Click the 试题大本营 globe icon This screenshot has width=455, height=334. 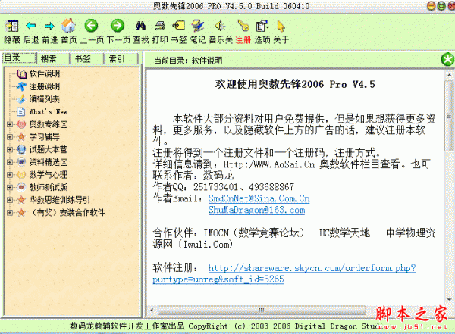(x=21, y=150)
